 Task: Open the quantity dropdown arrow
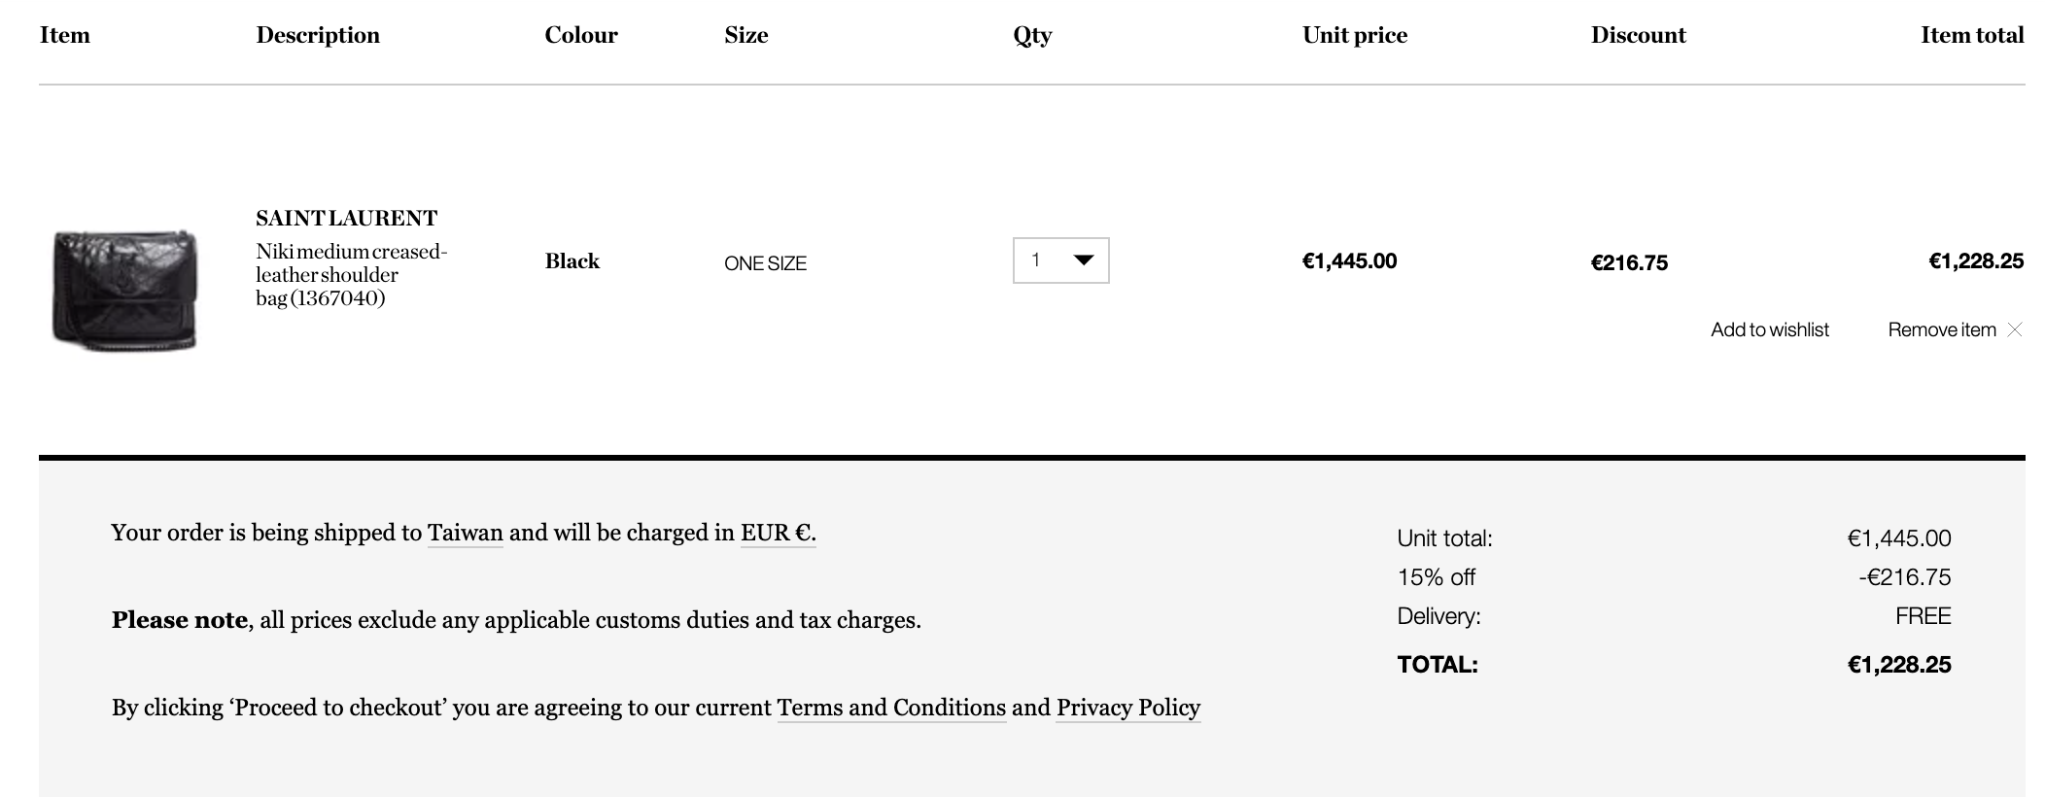pos(1083,260)
